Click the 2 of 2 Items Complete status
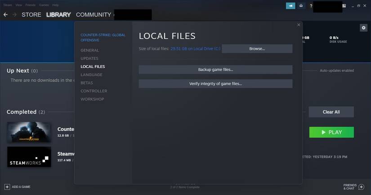 [185, 187]
